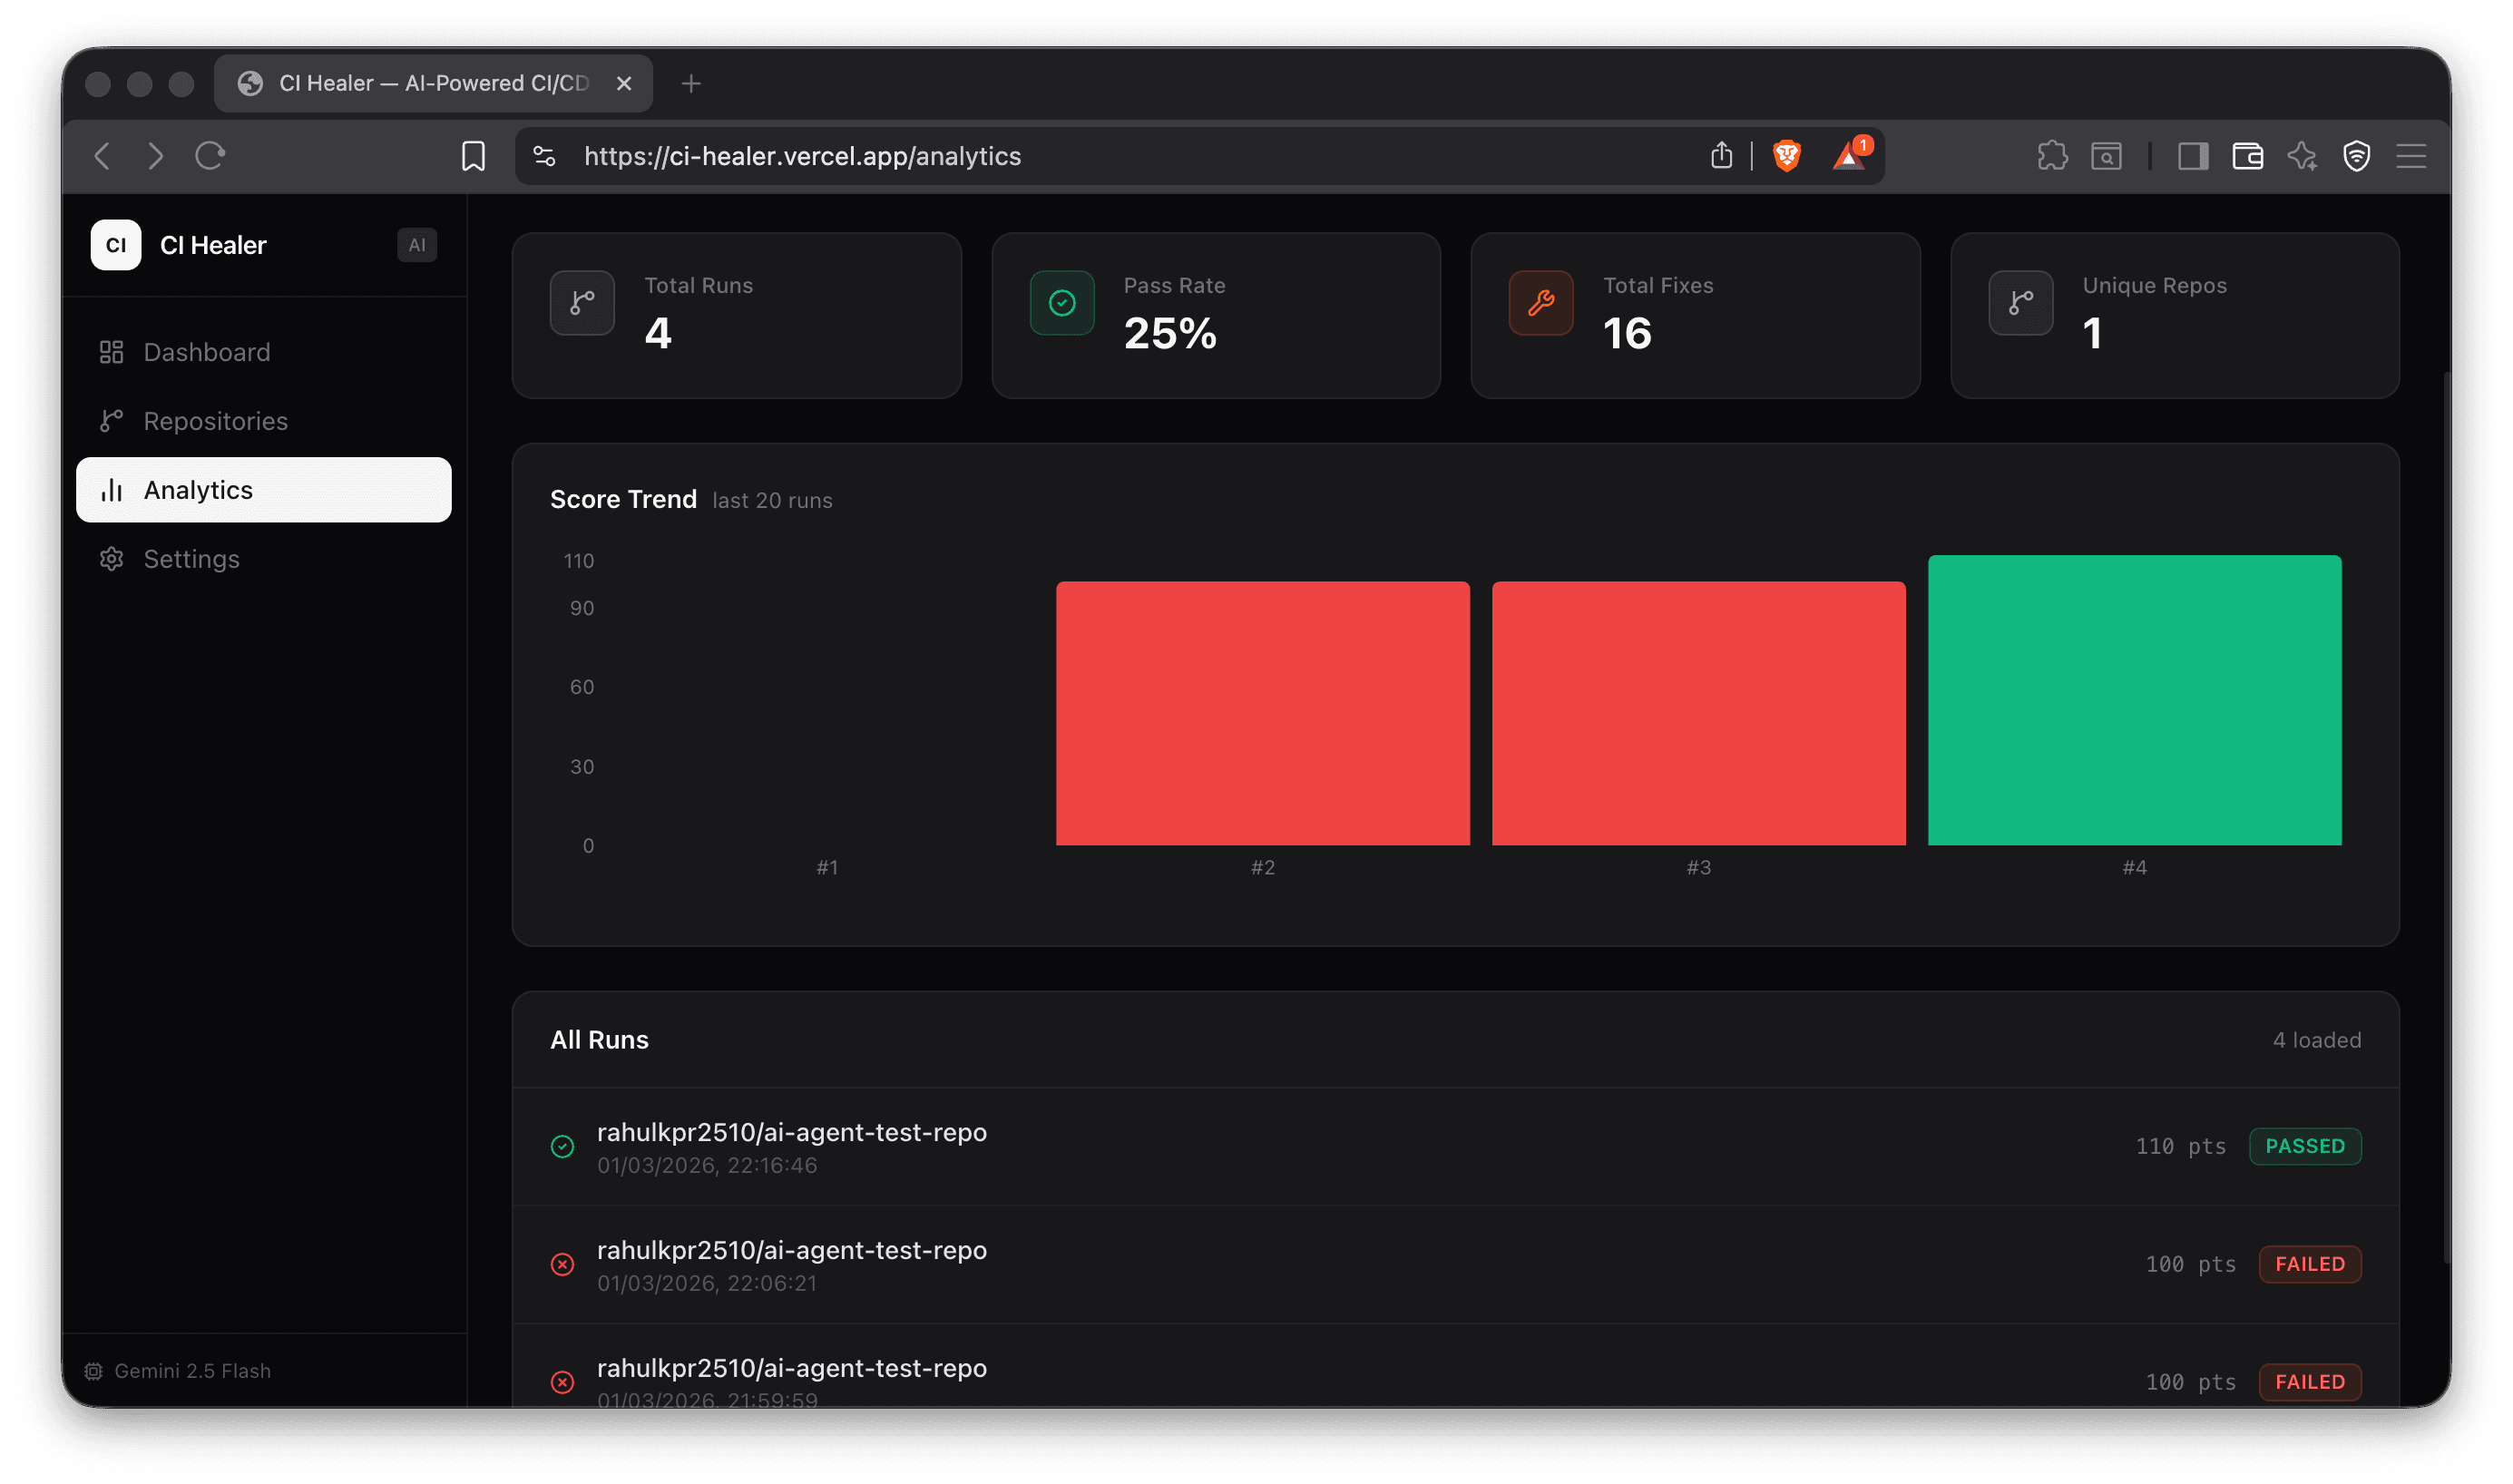Click the CI Healer logo icon

pos(115,245)
